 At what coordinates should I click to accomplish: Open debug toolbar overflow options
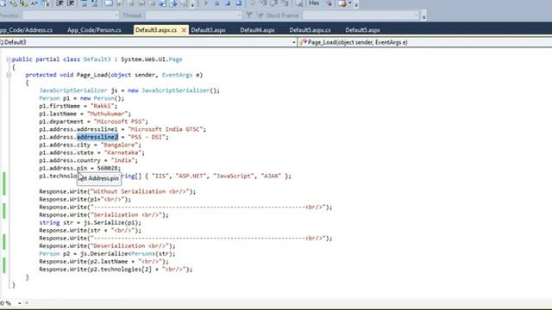pyautogui.click(x=356, y=4)
